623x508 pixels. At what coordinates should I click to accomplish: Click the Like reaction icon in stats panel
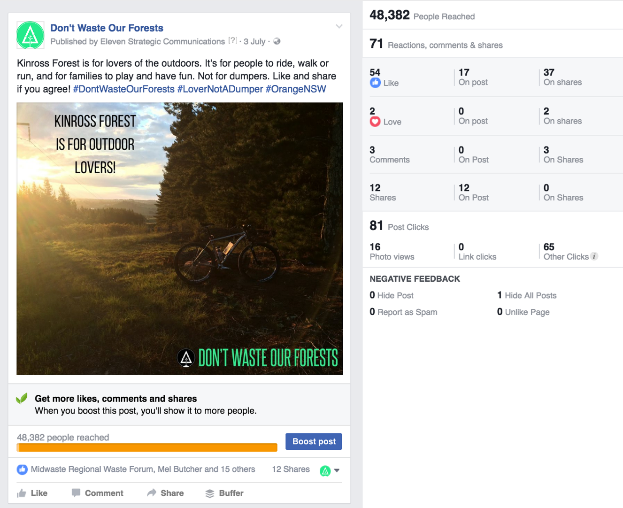tap(375, 83)
